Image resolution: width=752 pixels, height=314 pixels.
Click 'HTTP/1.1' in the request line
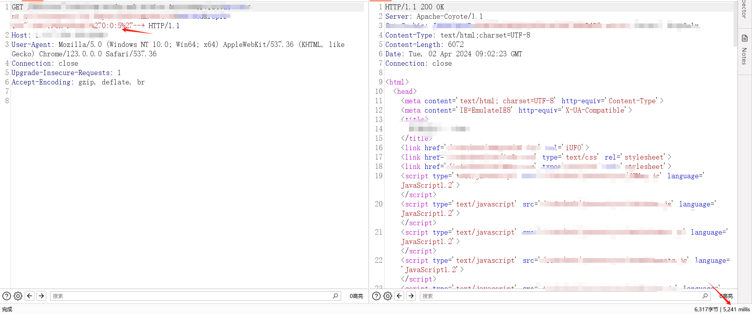(164, 26)
